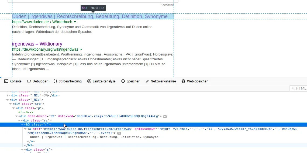Click the ev event badge after the anchor tag
This screenshot has height=153, width=307.
tap(119, 133)
